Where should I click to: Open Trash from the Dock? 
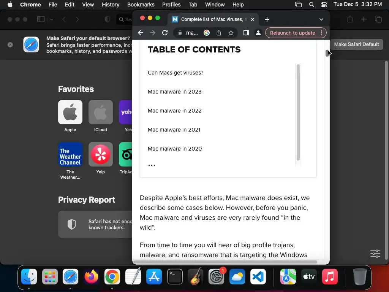[360, 276]
